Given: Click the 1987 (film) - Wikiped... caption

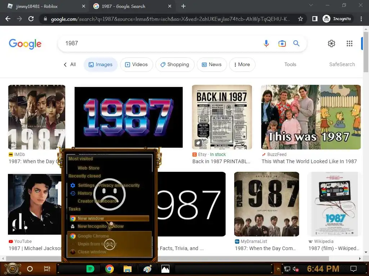Looking at the screenshot, I should tap(334, 248).
